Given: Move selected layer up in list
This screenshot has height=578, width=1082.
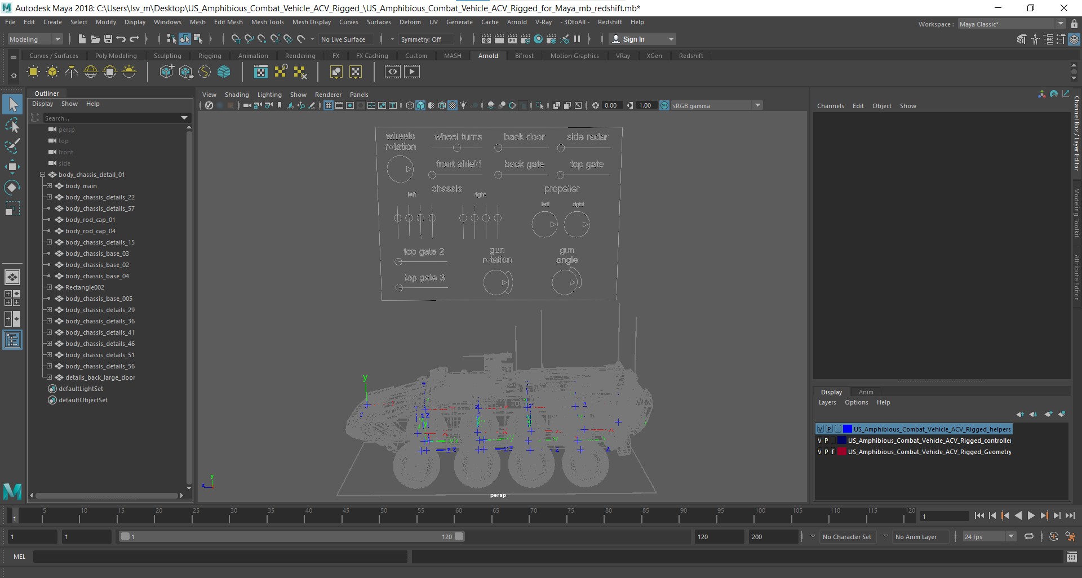Looking at the screenshot, I should (x=1020, y=414).
